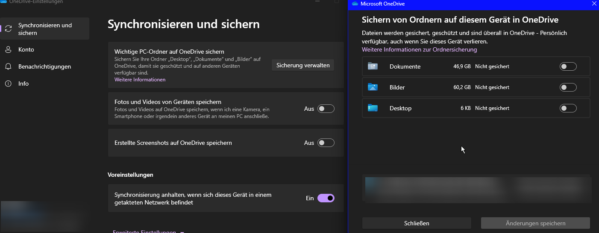Open Weitere Informationen zur Ordnersicherung link

pos(419,50)
